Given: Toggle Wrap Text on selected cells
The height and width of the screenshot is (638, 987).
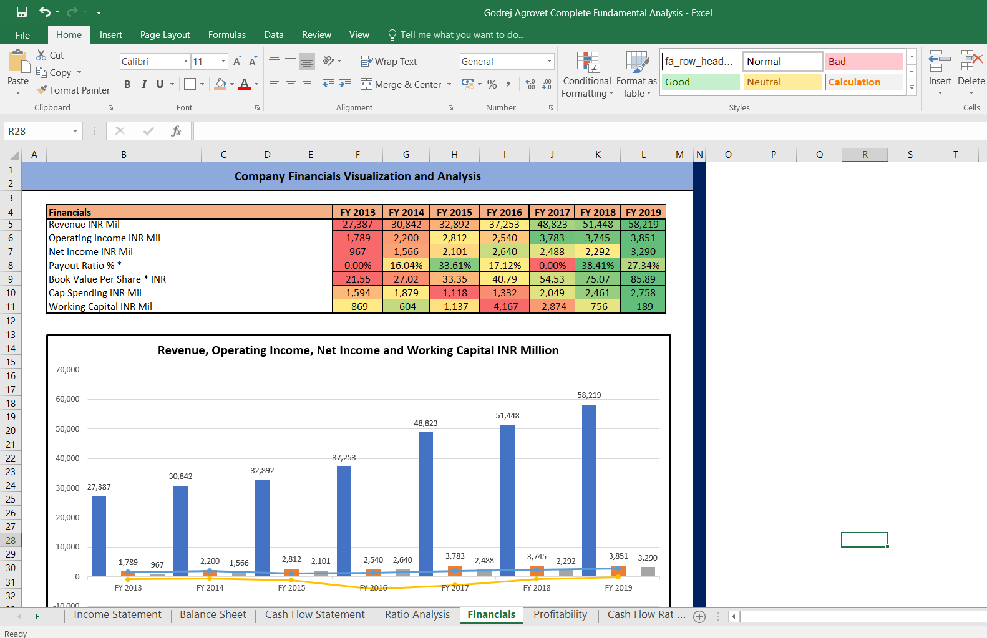Looking at the screenshot, I should click(389, 61).
